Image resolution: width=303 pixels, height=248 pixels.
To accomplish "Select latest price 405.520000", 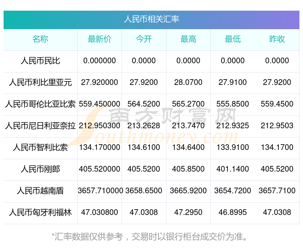I will 99,169.
